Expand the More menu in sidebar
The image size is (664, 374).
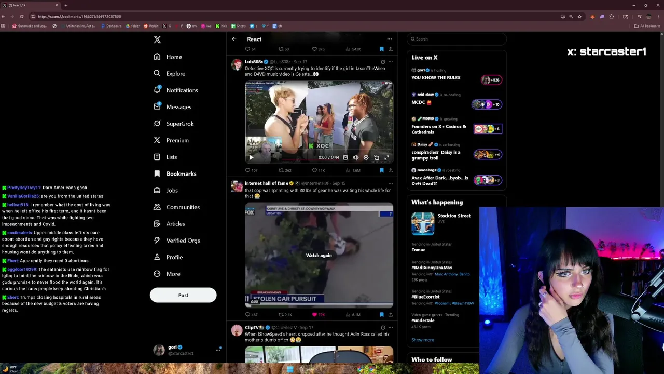167,274
